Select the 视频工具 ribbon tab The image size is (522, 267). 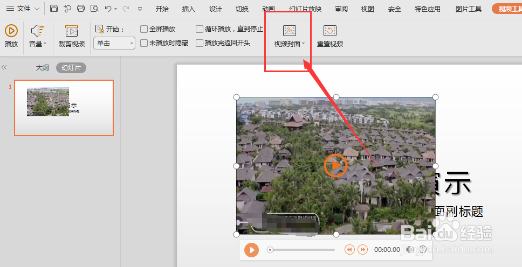coord(507,9)
